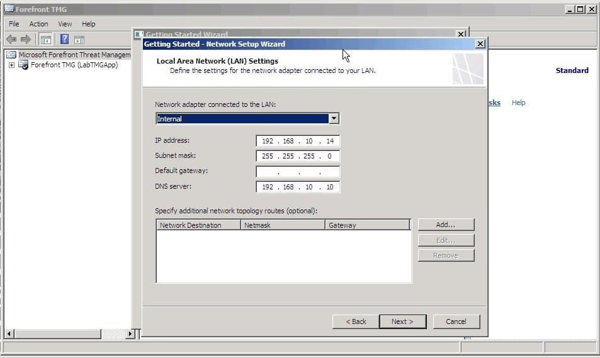Open the blue Help question-mark toolbar icon
Image resolution: width=600 pixels, height=358 pixels.
[64, 39]
